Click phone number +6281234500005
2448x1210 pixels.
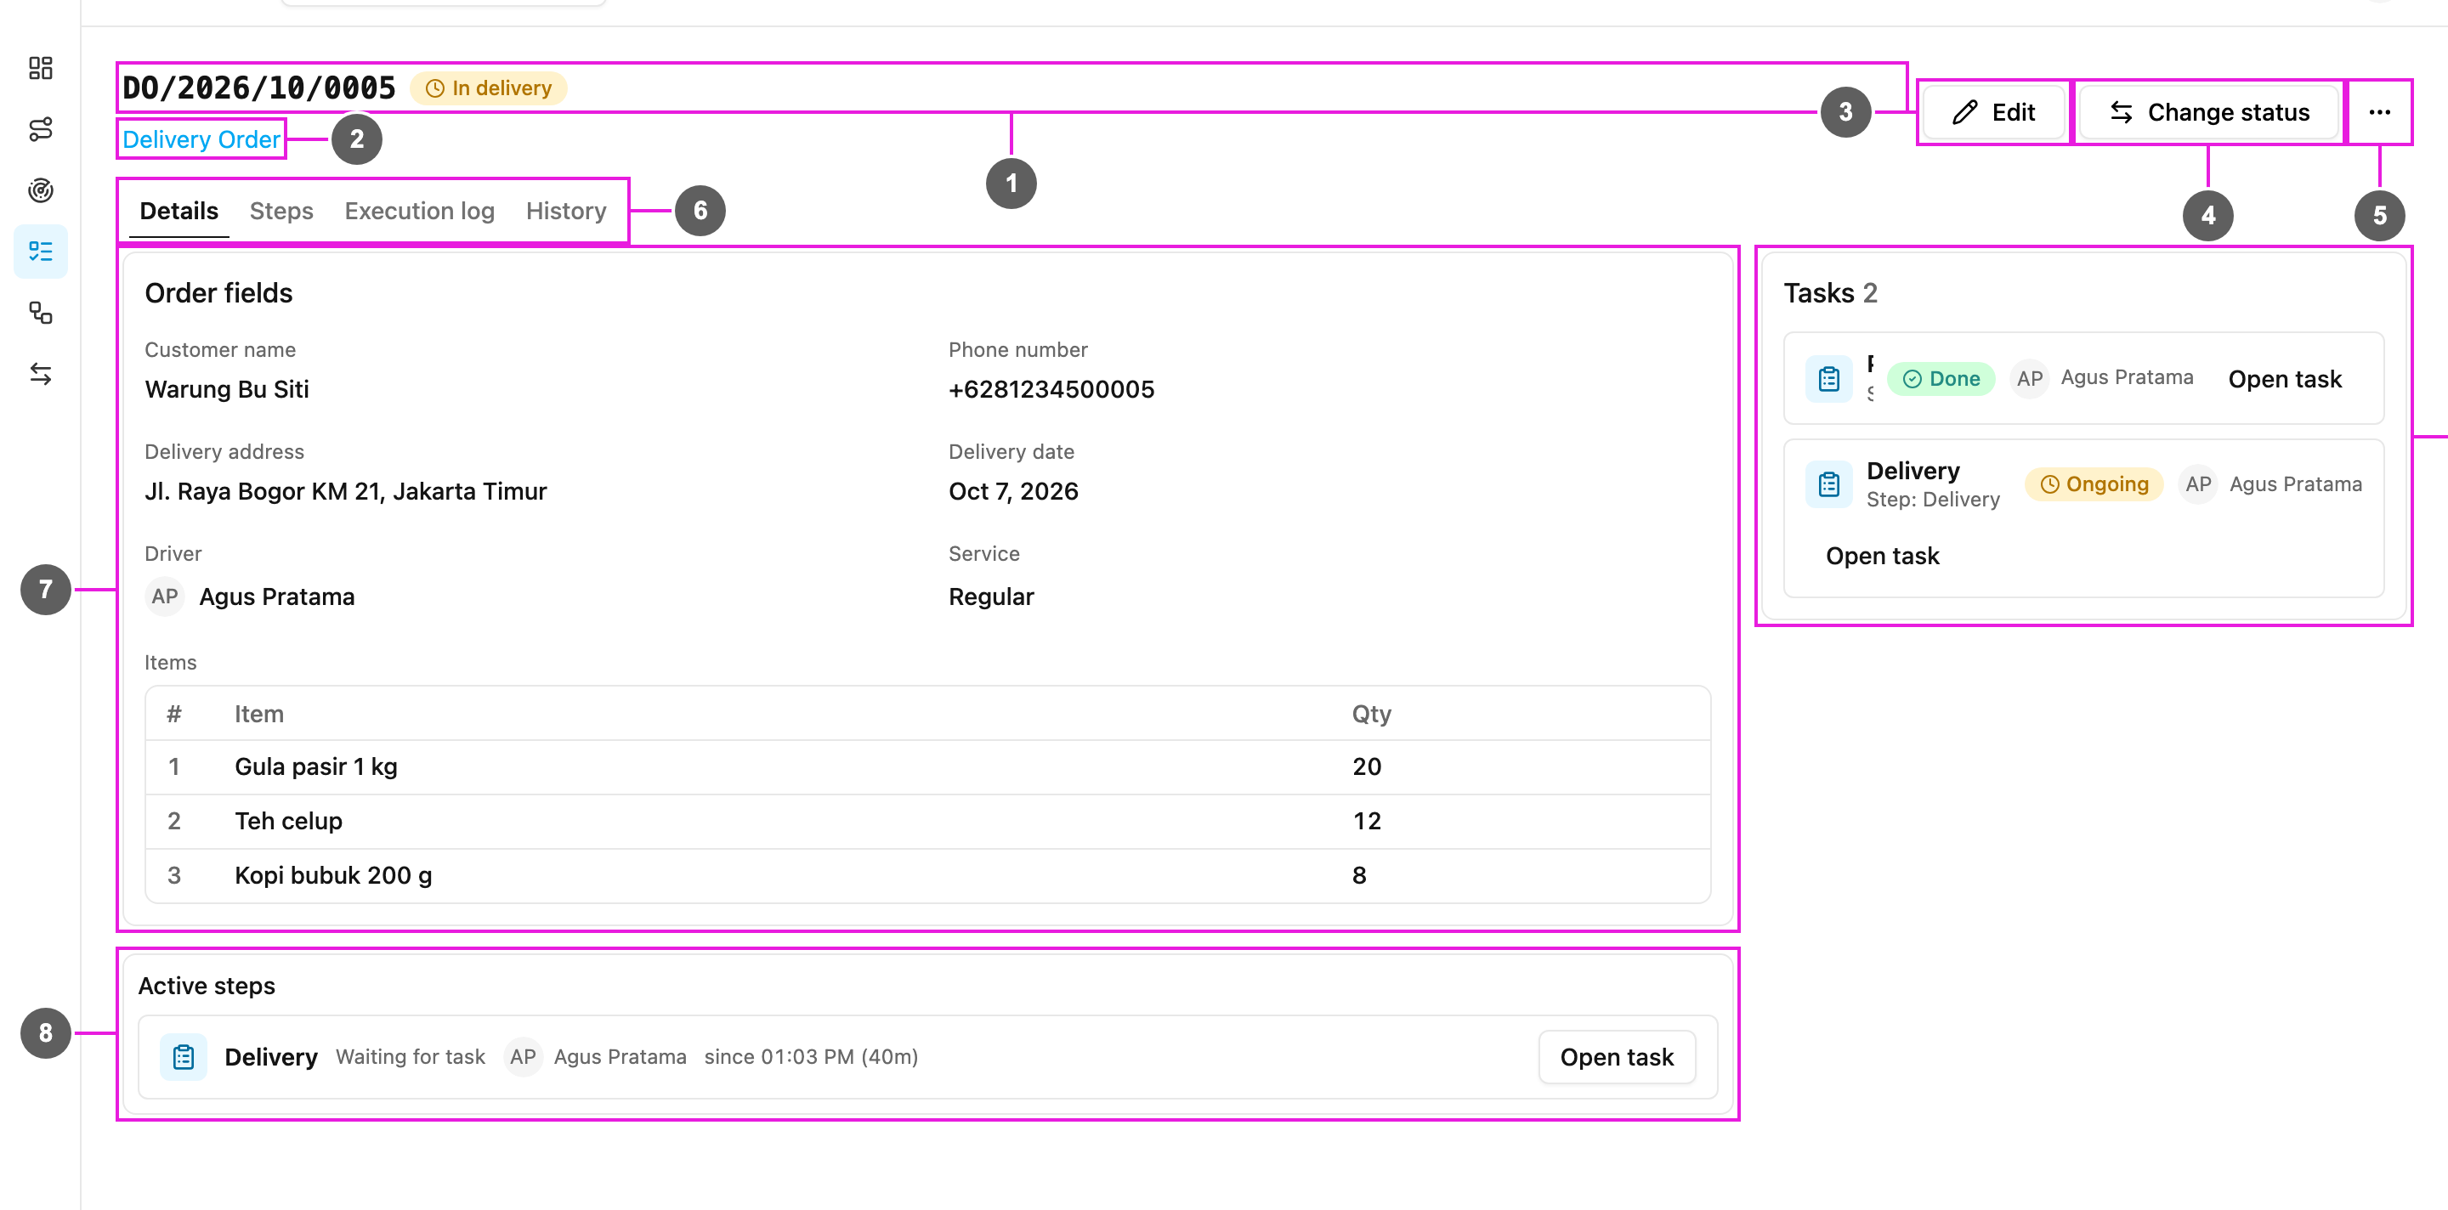[x=1051, y=389]
